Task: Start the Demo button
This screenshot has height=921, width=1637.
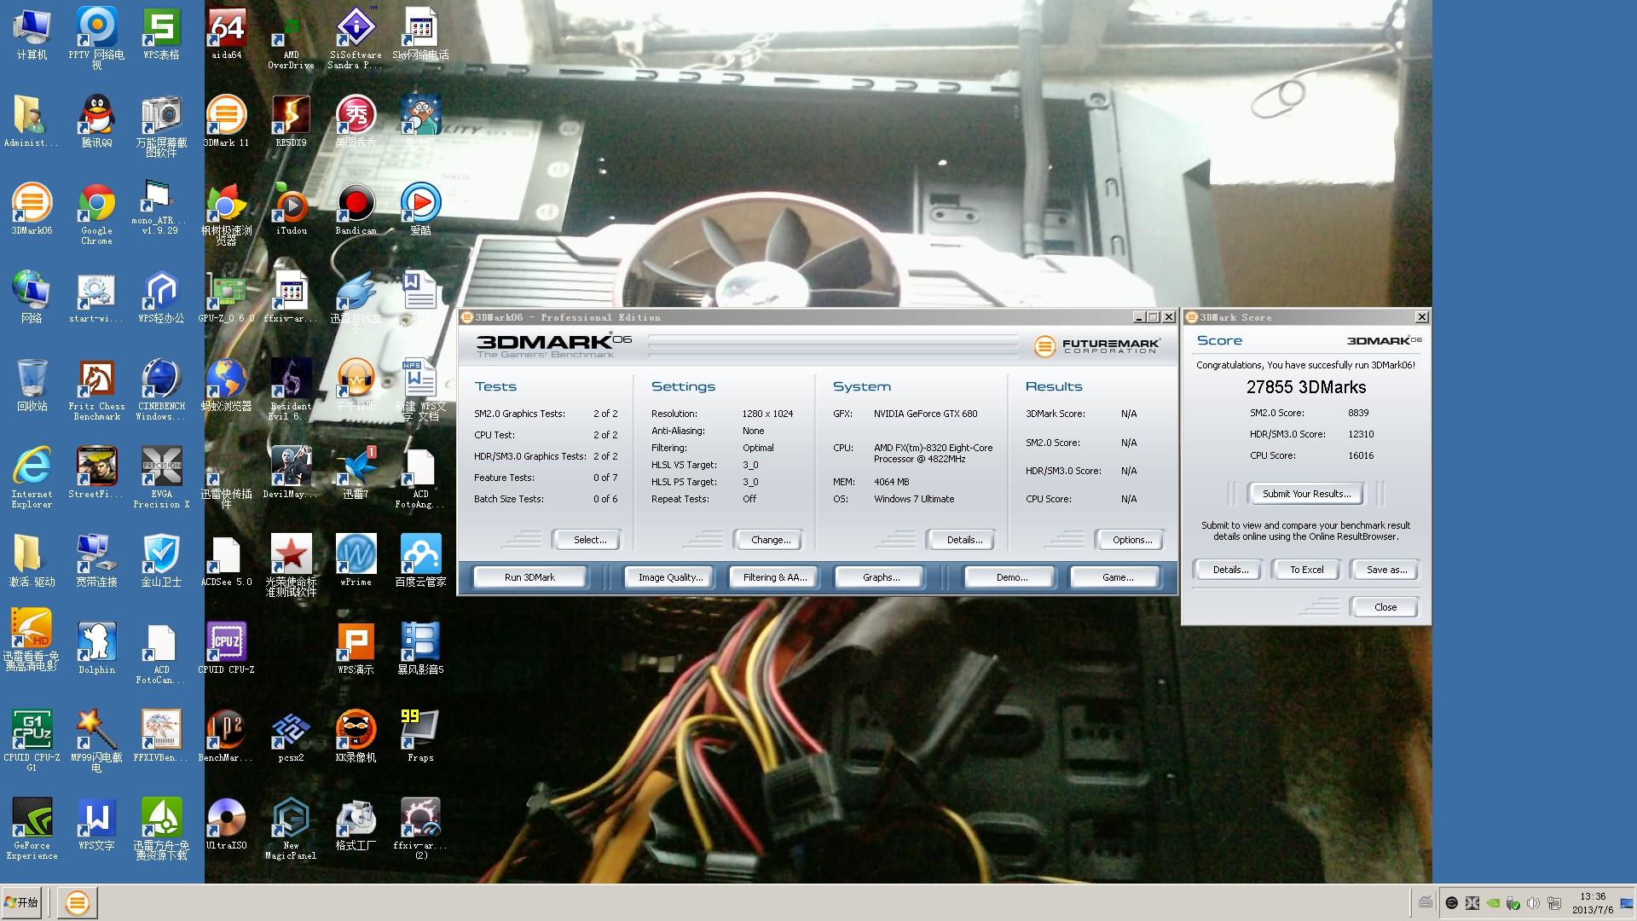Action: [1011, 577]
